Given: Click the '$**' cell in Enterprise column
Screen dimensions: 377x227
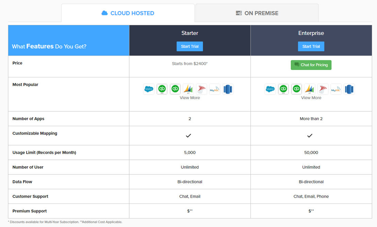Looking at the screenshot, I should 311,211.
